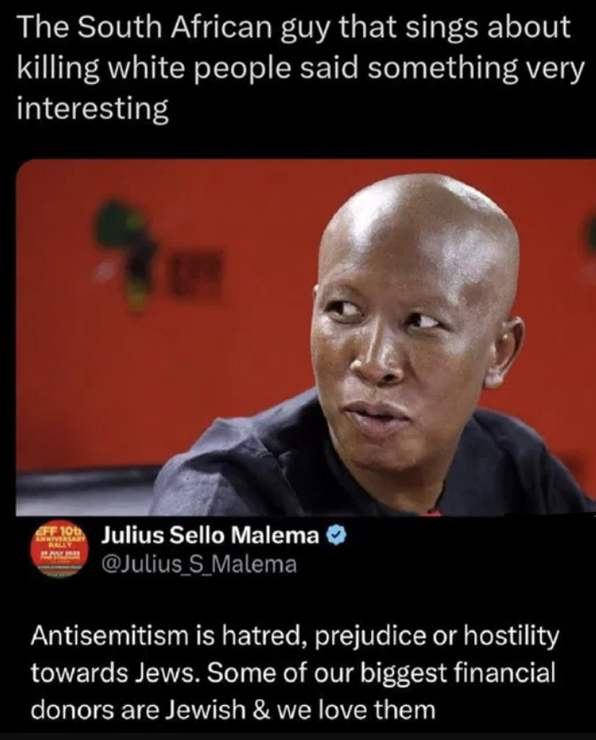Open the embedded photo with red background
The width and height of the screenshot is (596, 740).
point(306,337)
